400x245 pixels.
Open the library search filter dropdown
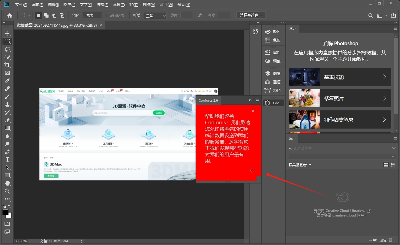[394, 148]
